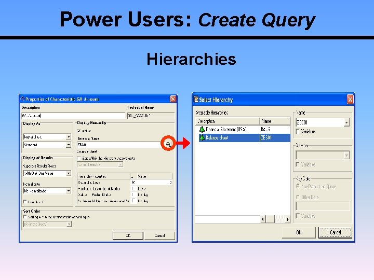Click Name column header in Available Hierarchies
The height and width of the screenshot is (280, 374).
click(x=275, y=121)
